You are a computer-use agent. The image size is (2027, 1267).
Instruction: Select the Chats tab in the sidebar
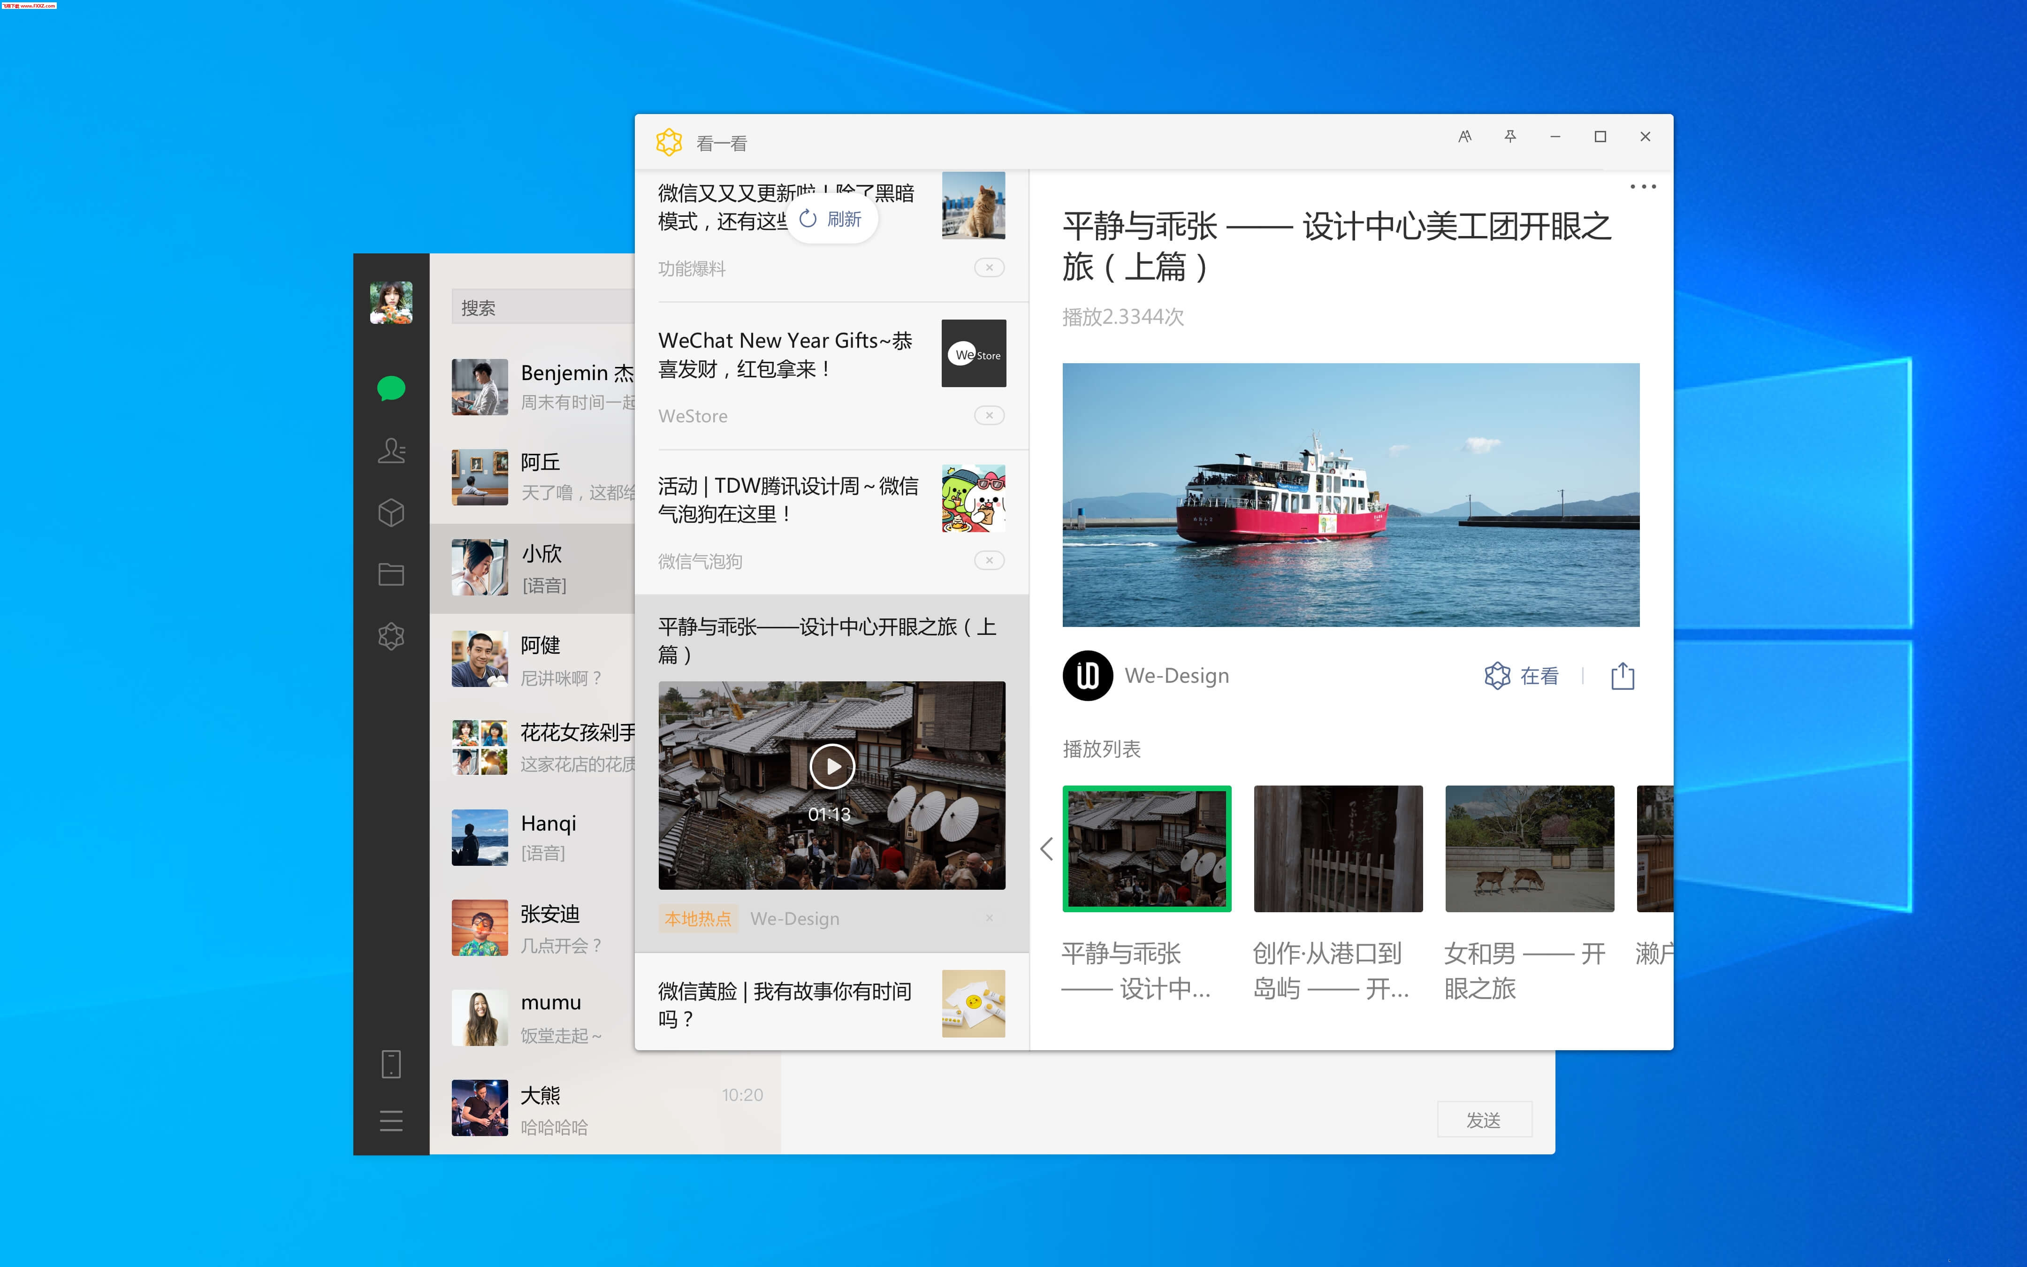pyautogui.click(x=390, y=389)
